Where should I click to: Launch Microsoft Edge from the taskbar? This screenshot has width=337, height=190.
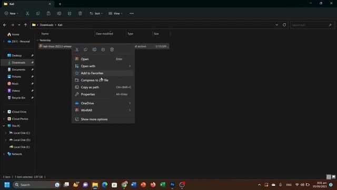click(x=105, y=185)
